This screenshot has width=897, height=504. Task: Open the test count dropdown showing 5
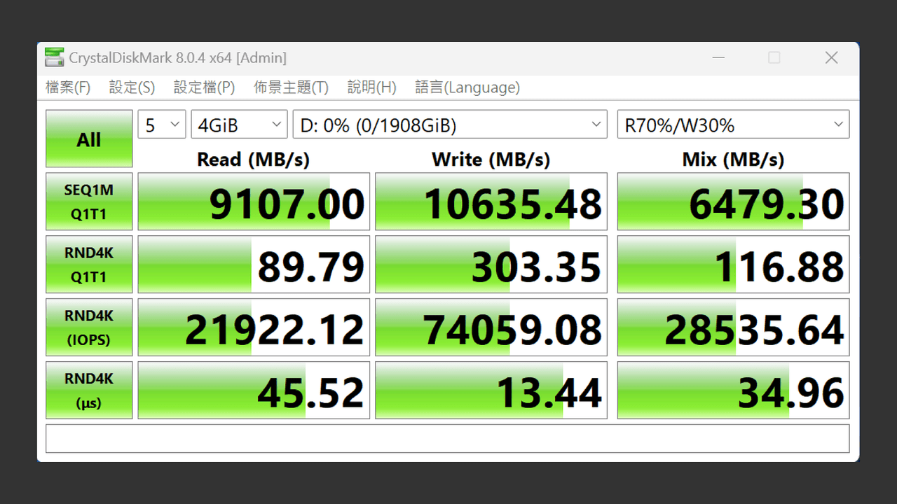(x=162, y=125)
